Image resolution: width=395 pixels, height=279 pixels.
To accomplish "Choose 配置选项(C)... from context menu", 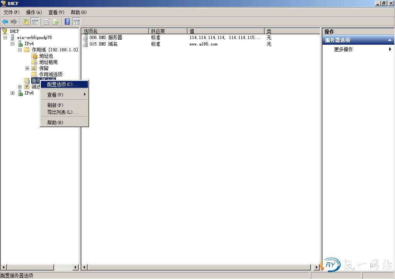I will [62, 84].
